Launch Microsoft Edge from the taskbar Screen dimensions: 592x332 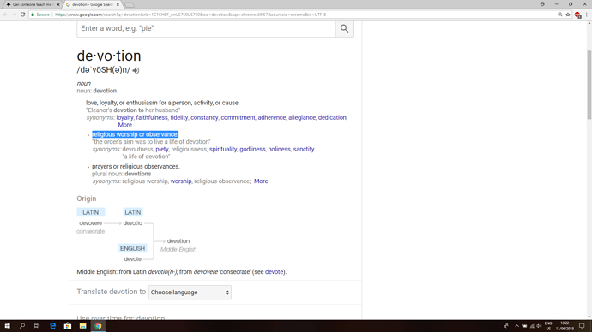52,326
